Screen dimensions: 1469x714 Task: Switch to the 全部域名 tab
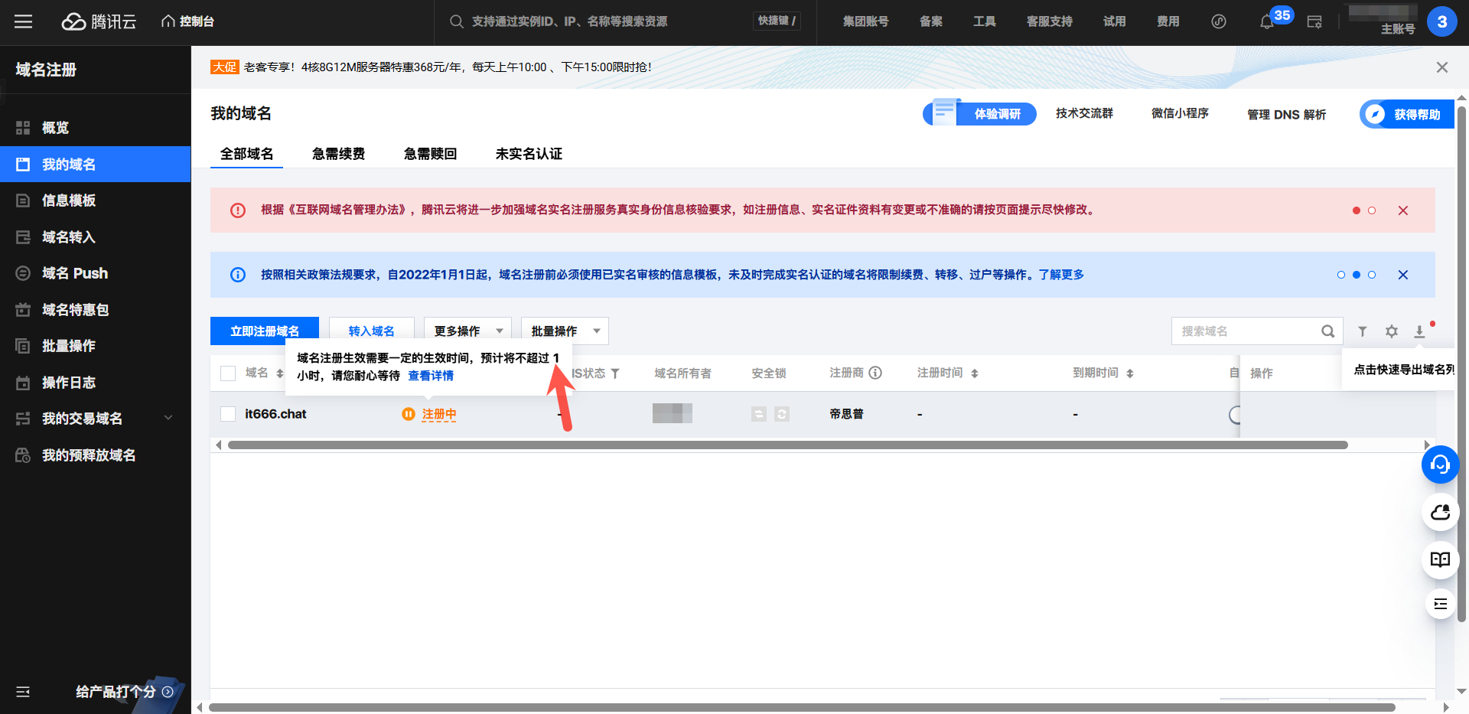coord(246,154)
